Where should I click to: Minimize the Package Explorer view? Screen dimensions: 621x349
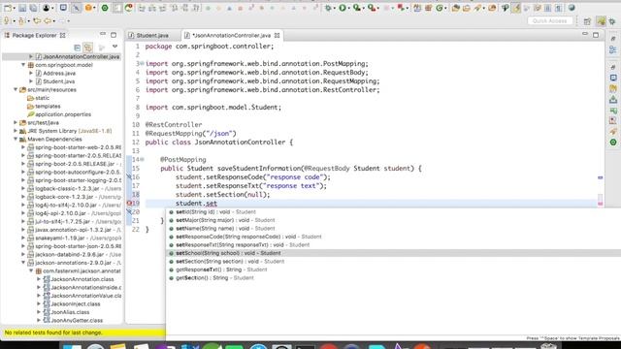point(103,35)
